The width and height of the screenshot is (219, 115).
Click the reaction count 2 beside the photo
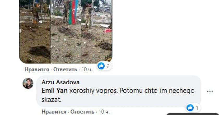[x=108, y=66]
